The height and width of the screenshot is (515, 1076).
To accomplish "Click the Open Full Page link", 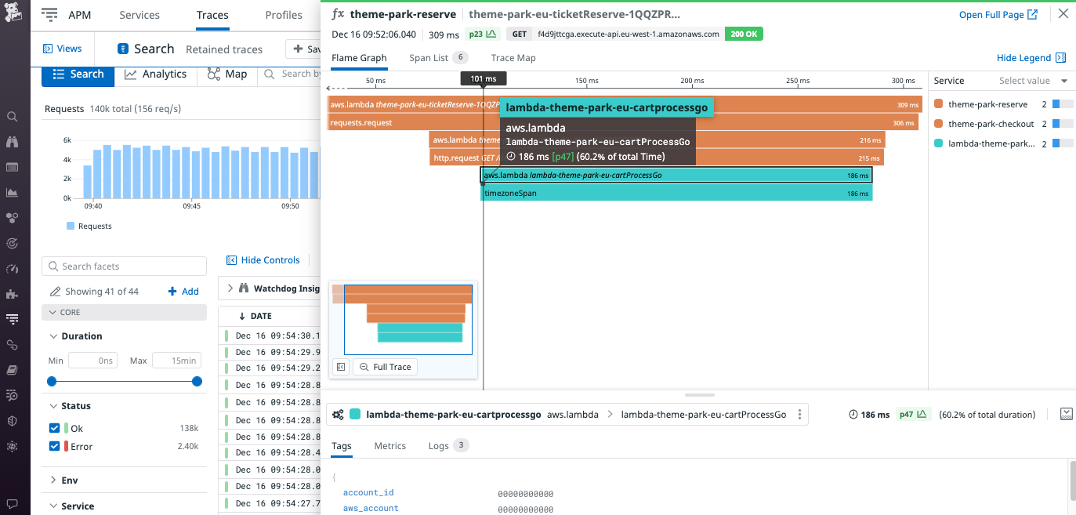I will (994, 14).
